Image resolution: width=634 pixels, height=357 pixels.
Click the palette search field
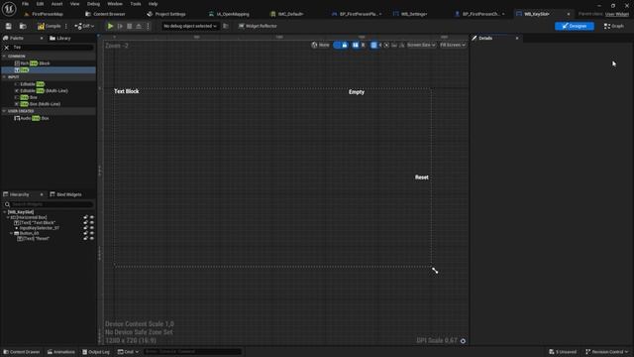coord(53,48)
